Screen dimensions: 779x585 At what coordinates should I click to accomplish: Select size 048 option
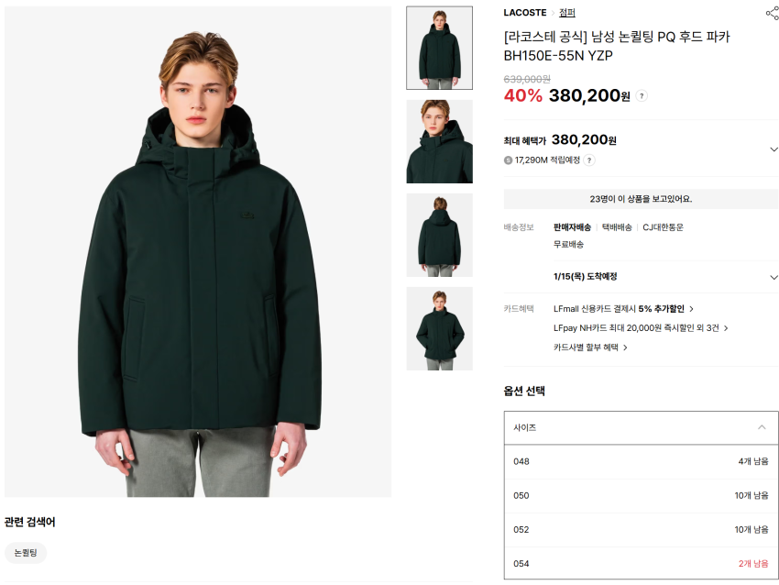(641, 462)
